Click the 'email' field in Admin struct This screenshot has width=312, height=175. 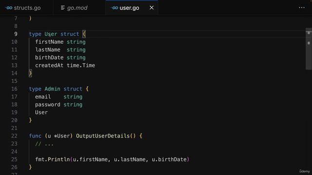pos(43,97)
